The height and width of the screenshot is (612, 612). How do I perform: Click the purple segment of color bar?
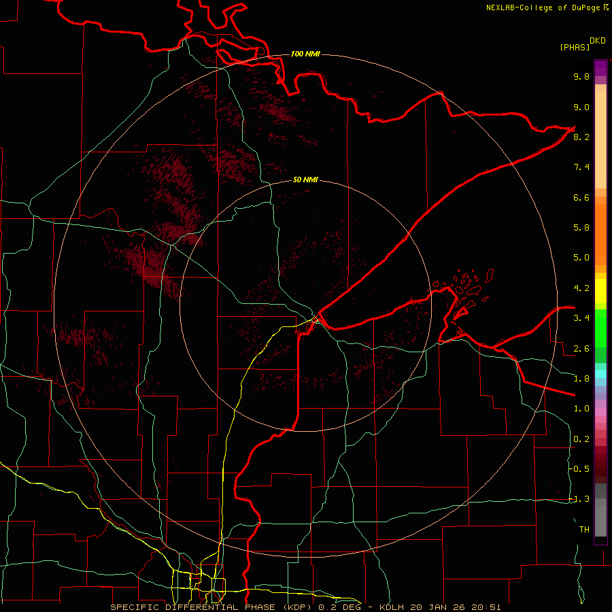pos(600,68)
